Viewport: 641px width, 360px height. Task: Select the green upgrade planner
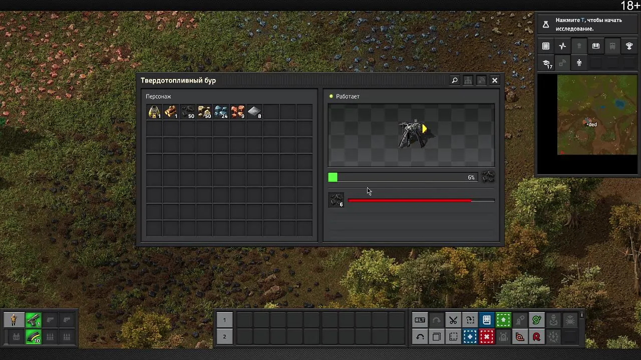coord(503,320)
